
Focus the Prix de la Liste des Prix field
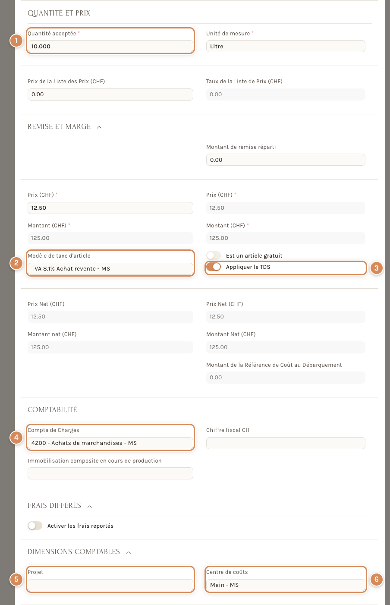[110, 95]
